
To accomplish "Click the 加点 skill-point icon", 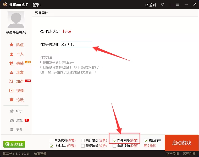I will point(11,81).
